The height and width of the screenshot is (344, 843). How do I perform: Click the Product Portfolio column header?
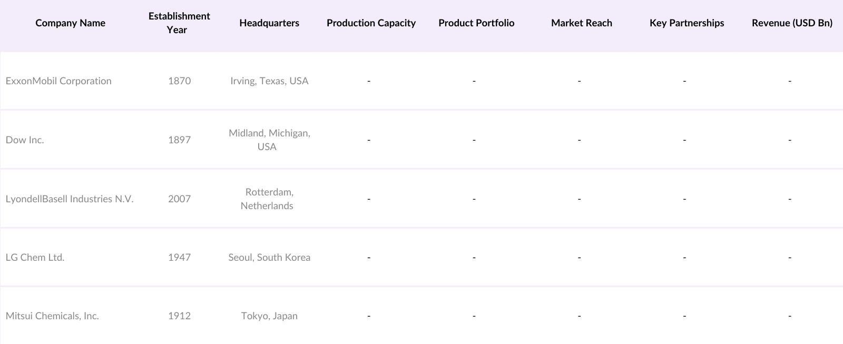pyautogui.click(x=476, y=23)
